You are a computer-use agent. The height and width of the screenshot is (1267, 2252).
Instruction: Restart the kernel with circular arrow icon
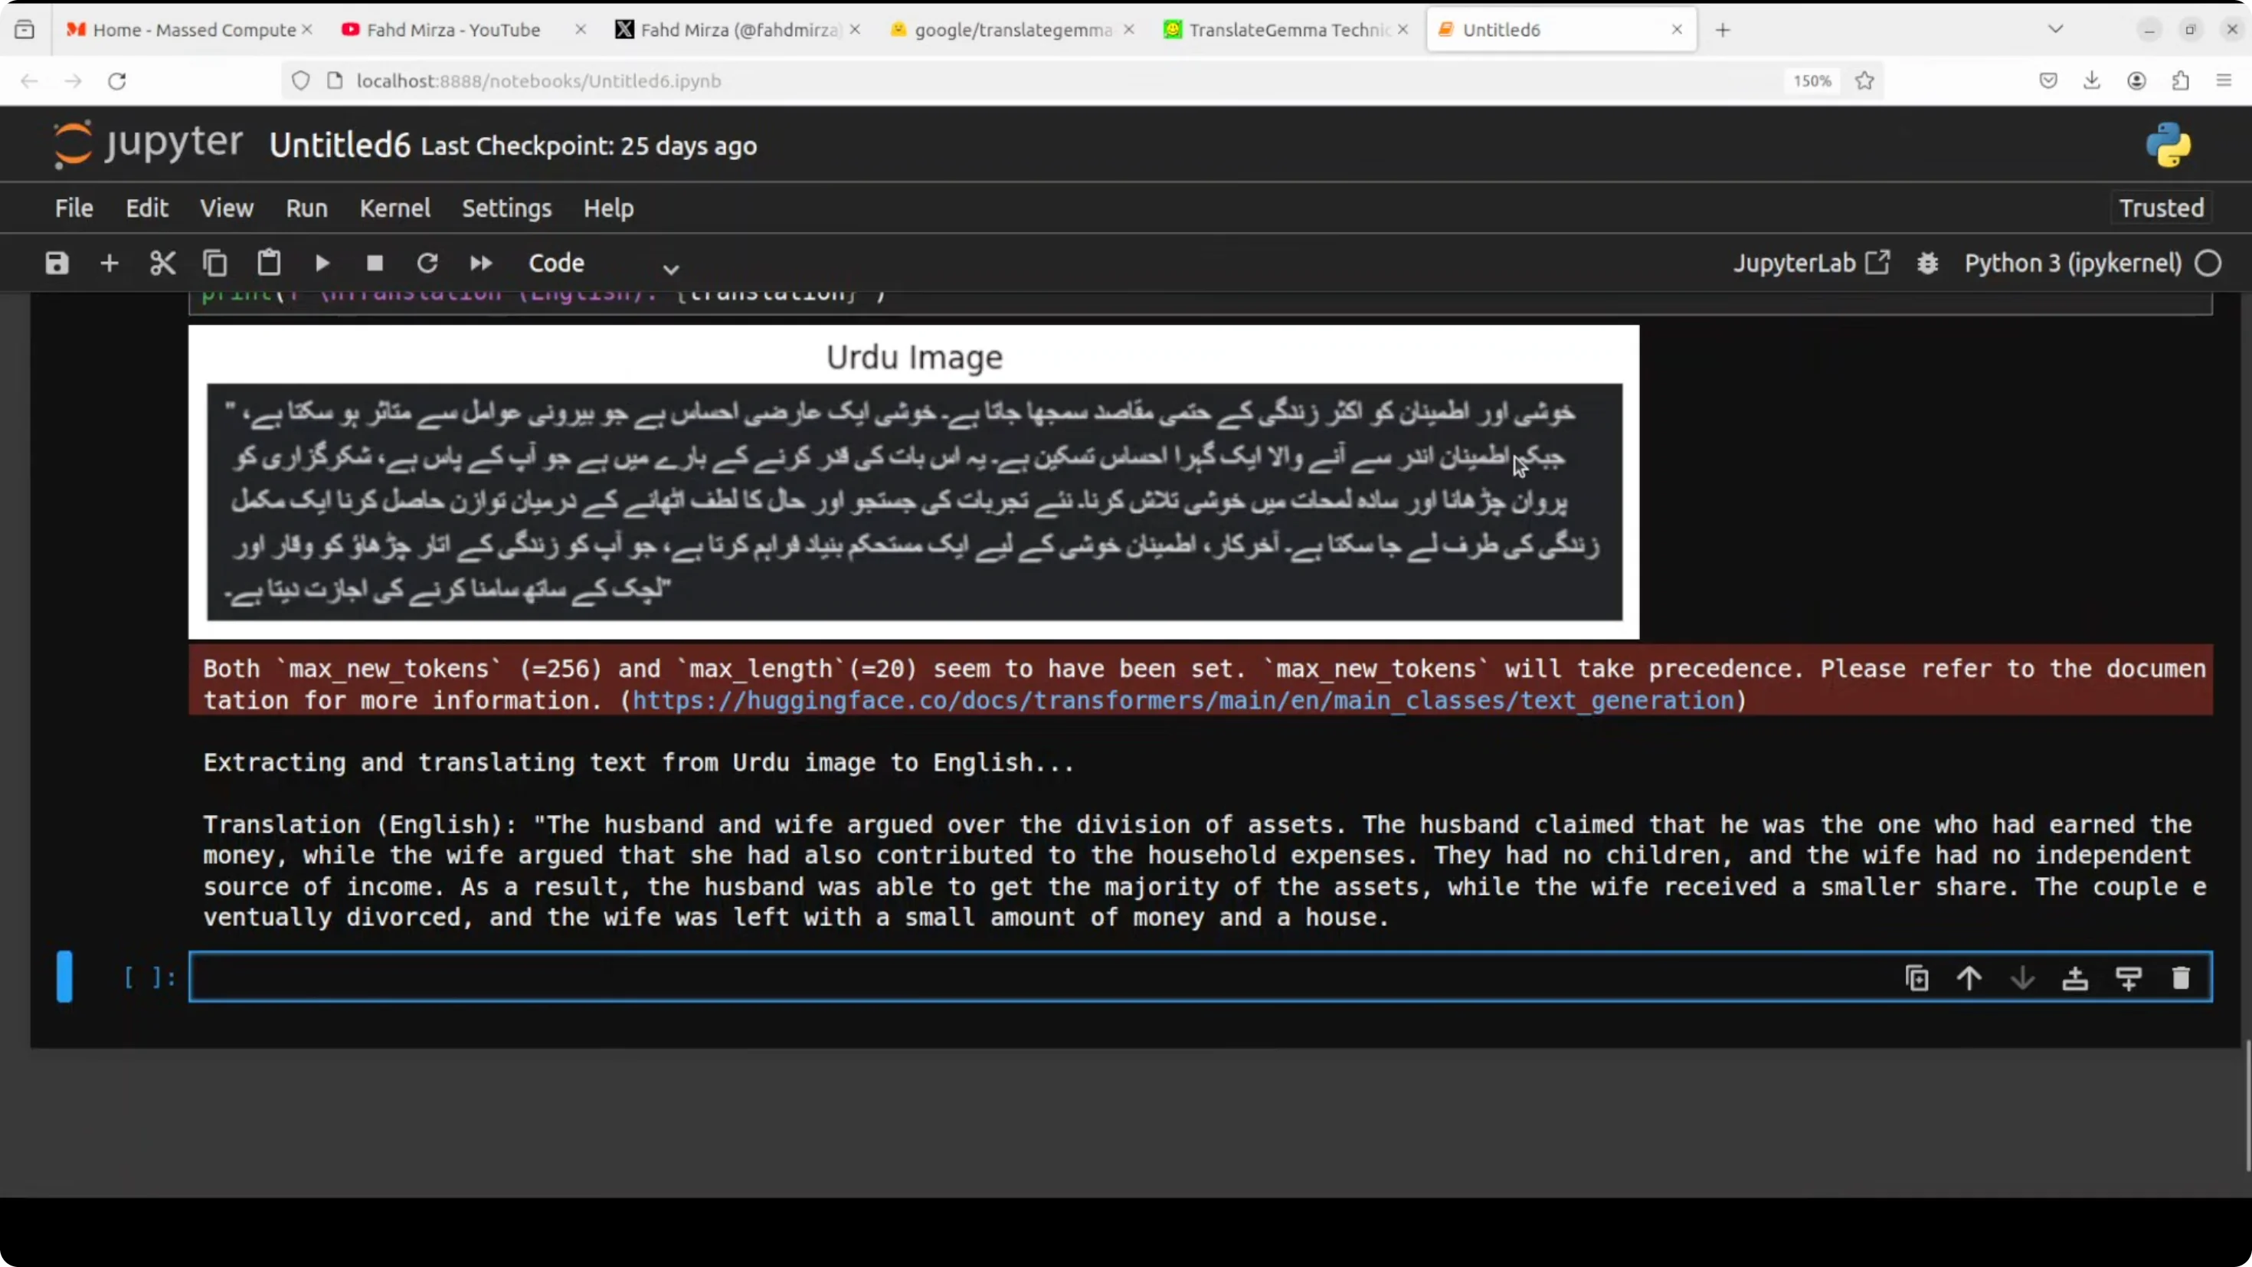click(427, 264)
